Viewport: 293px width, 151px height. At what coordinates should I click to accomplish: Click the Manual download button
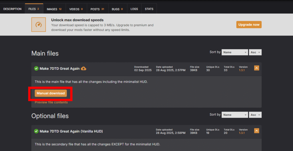[x=51, y=93]
